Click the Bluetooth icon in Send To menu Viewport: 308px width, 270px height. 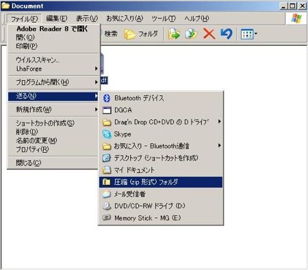[x=107, y=98]
